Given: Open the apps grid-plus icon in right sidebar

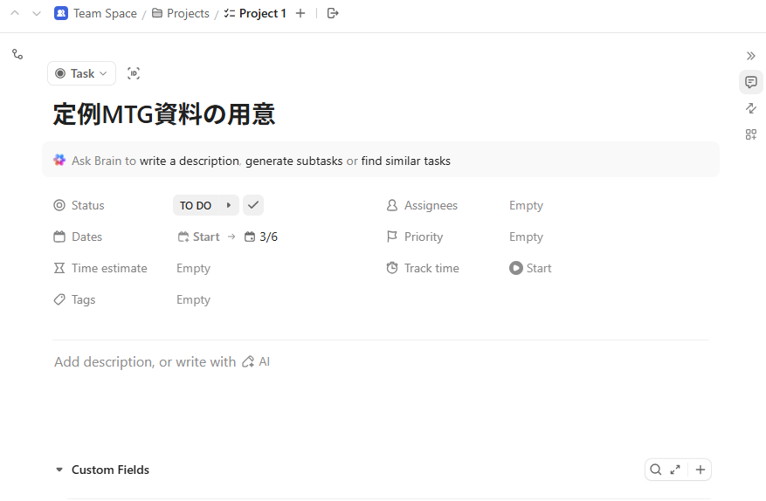Looking at the screenshot, I should pos(750,134).
